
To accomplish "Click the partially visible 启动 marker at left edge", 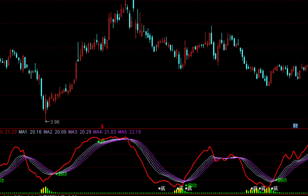I will point(2,180).
